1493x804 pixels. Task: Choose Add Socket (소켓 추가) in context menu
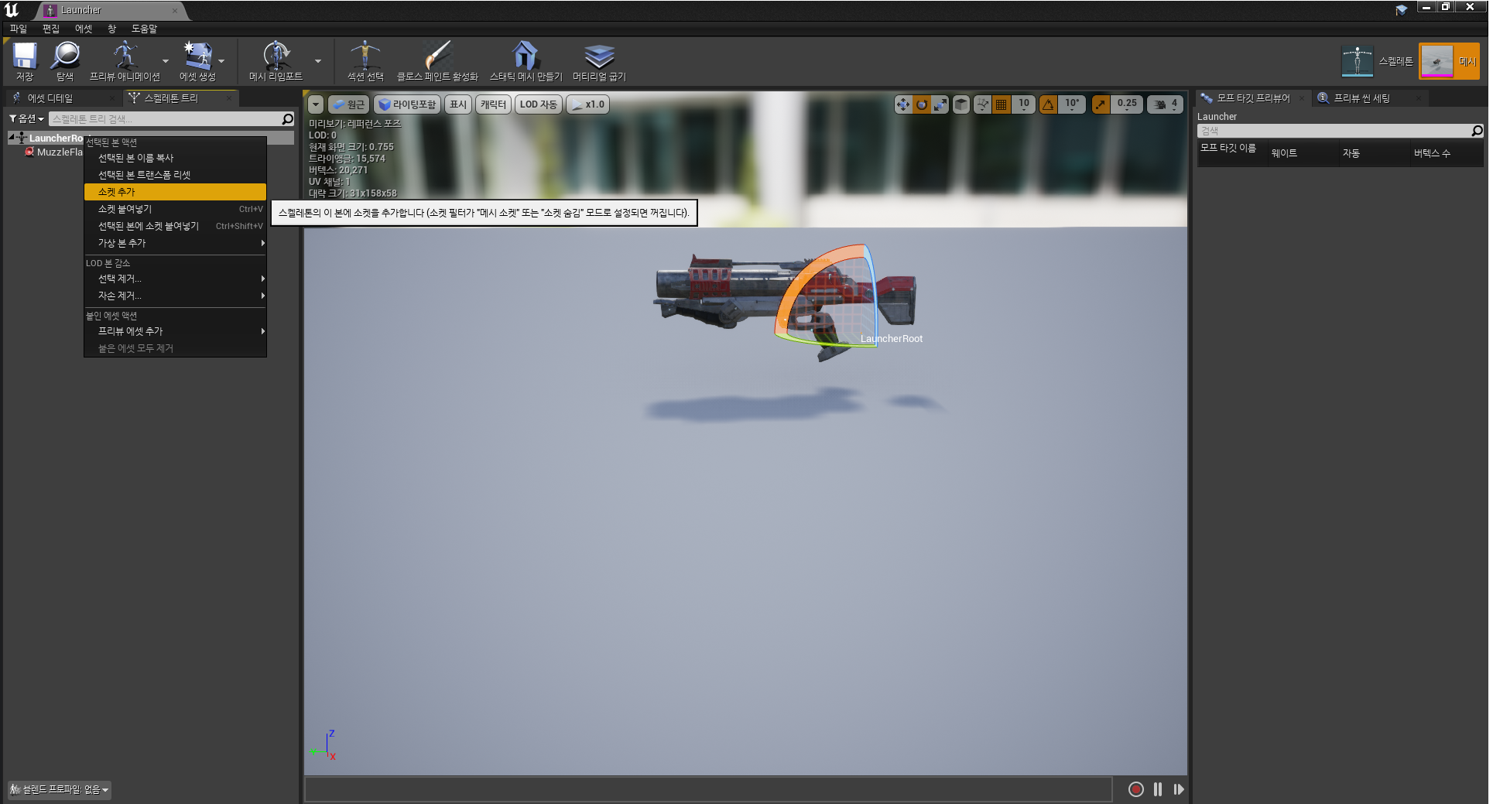point(175,192)
